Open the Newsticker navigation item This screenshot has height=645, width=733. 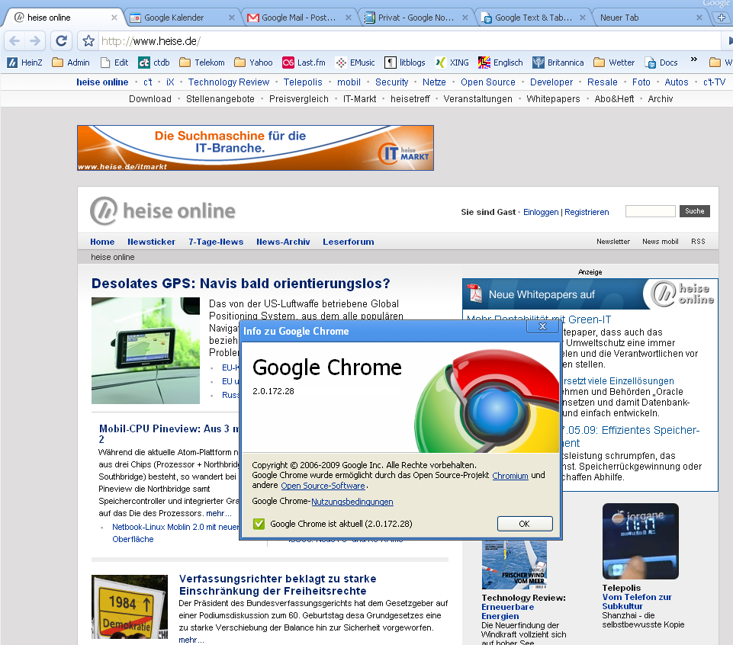pos(152,242)
